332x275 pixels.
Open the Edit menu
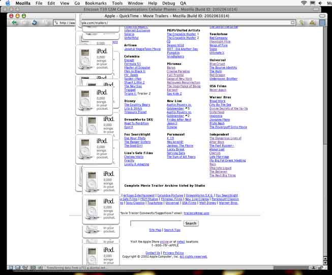point(51,3)
